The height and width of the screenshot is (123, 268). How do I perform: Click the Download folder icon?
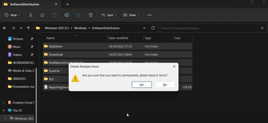coord(46,54)
